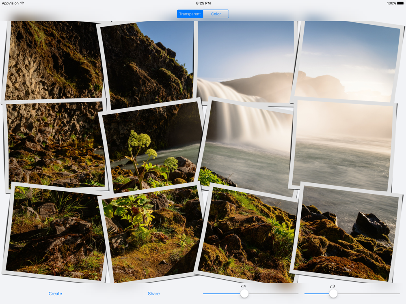Select the top-left mossy cliff photo tile
This screenshot has width=406, height=304.
click(x=53, y=61)
